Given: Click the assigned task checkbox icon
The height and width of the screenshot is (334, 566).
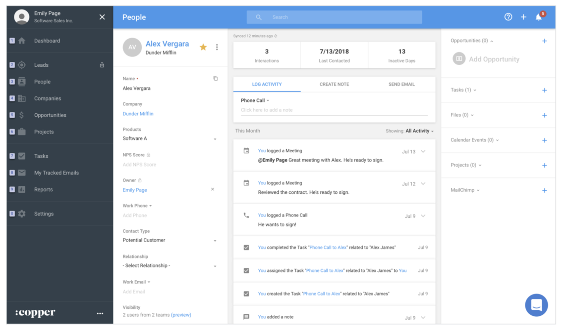Looking at the screenshot, I should (x=246, y=271).
